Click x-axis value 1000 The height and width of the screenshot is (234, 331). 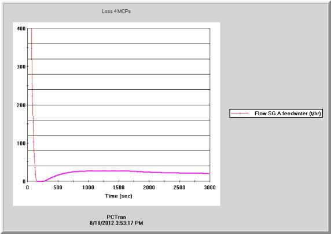[88, 187]
